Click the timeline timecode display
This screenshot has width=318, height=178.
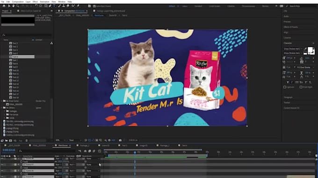tap(9, 150)
